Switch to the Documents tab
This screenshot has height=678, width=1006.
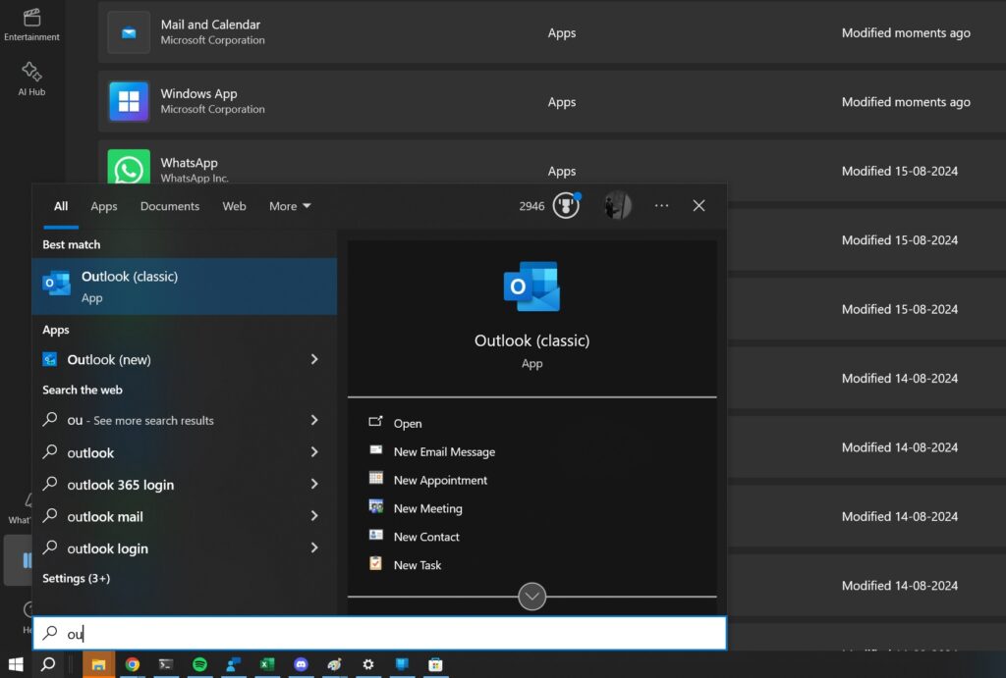(x=169, y=206)
